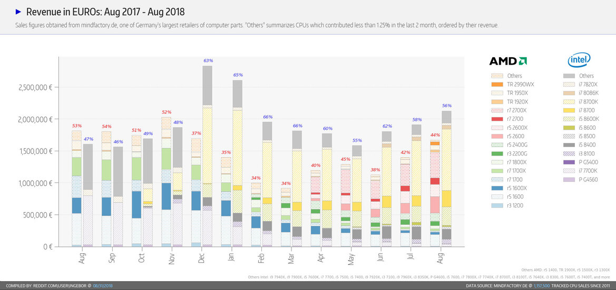Click the 'Others Intel' footnote below the chart

429,277
